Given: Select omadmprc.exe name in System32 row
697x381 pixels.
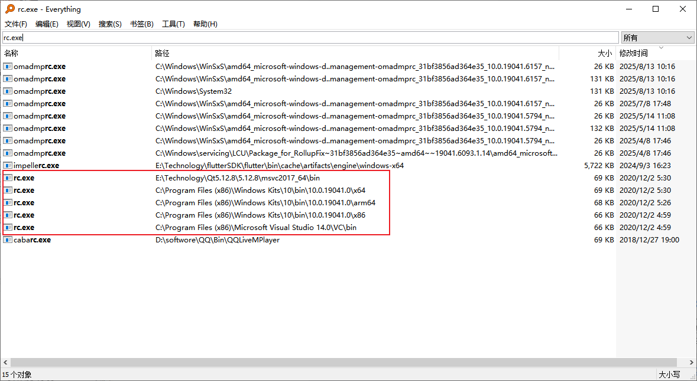Looking at the screenshot, I should (x=40, y=91).
